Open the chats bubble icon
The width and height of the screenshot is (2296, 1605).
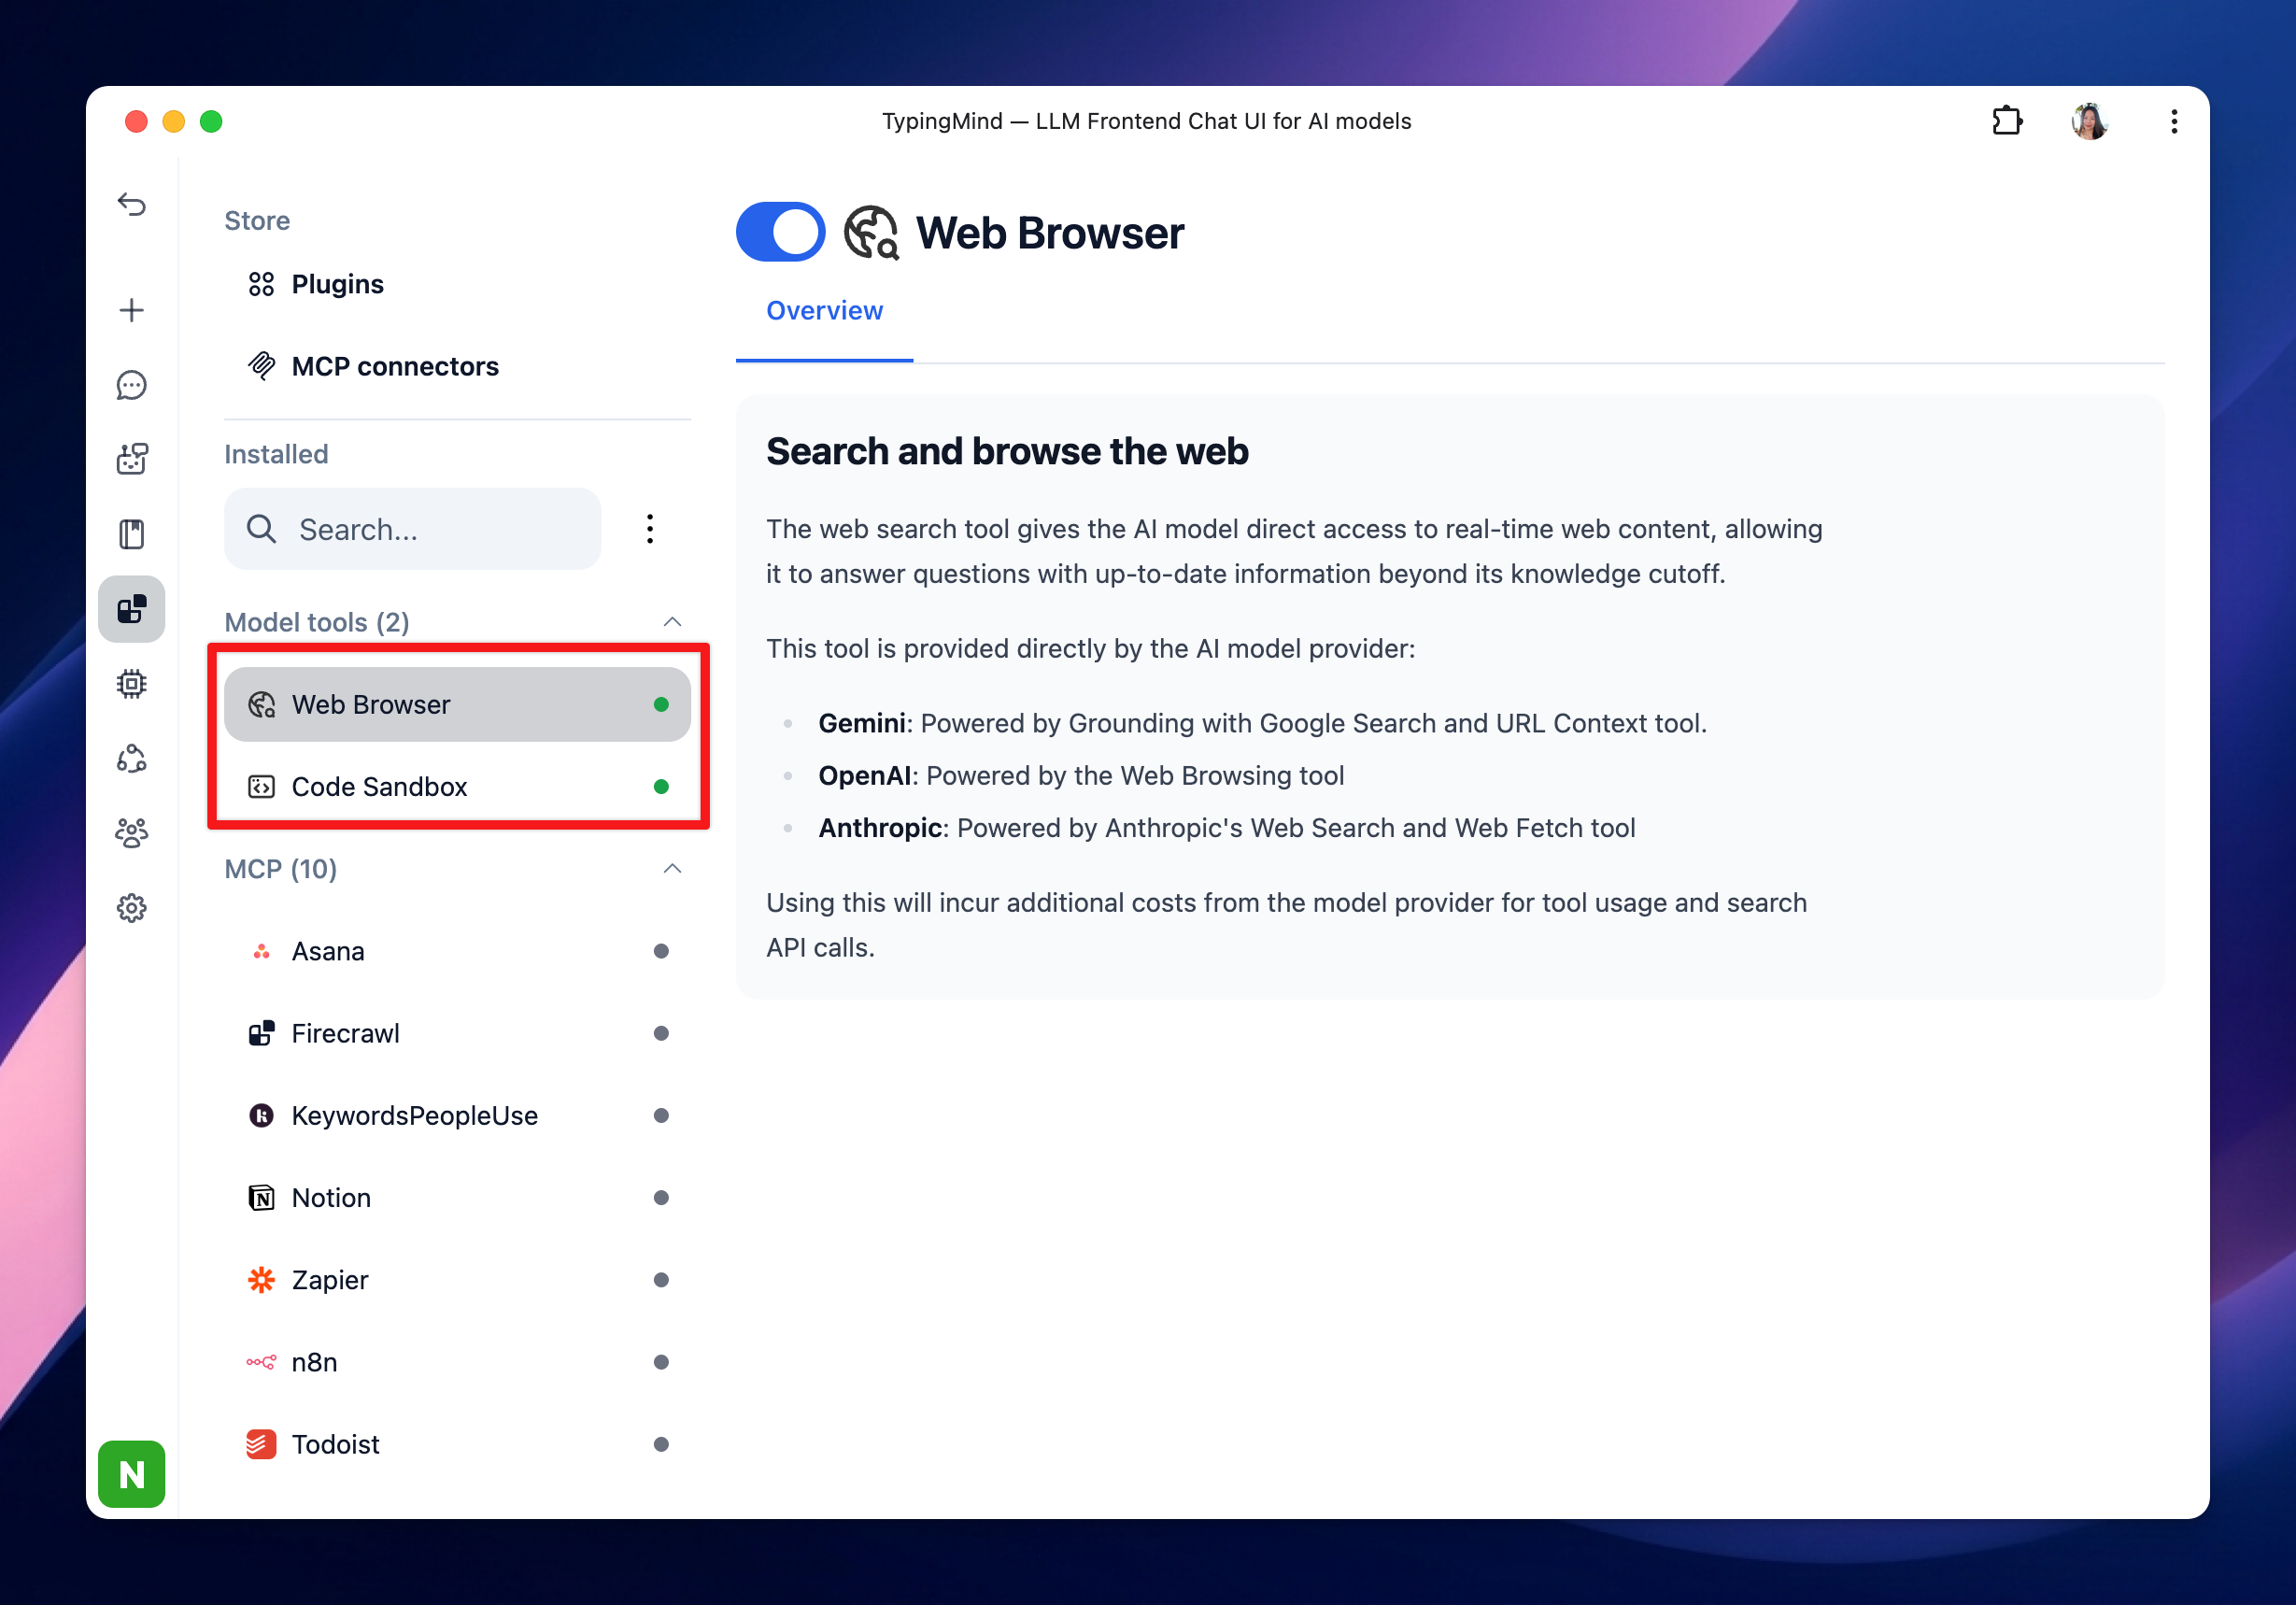131,385
